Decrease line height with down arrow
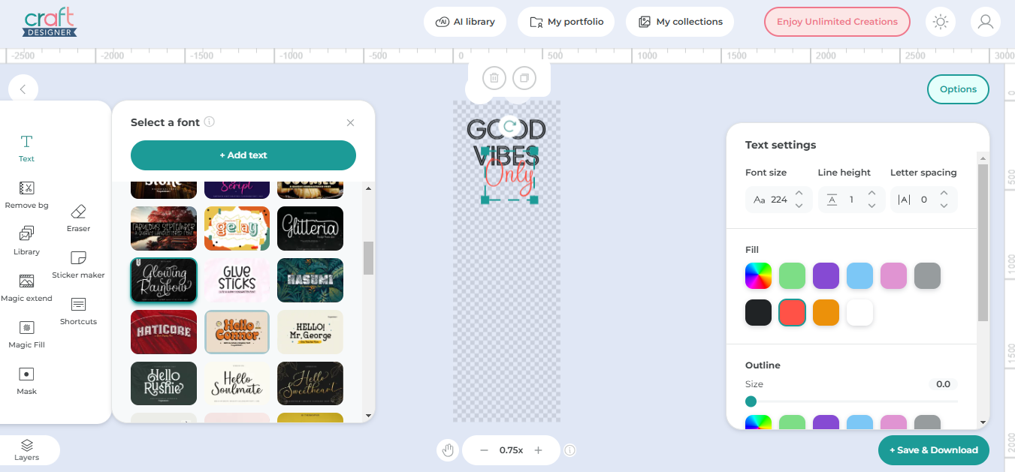The image size is (1015, 472). (x=872, y=206)
